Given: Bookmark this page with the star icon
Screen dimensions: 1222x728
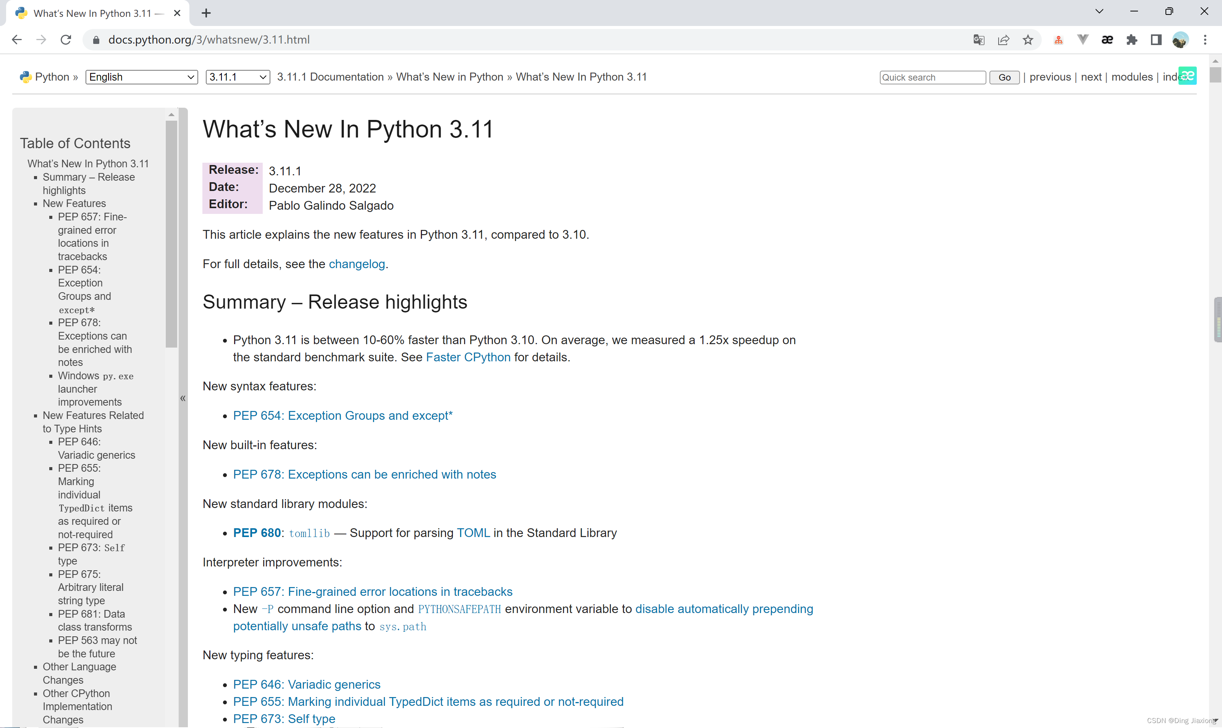Looking at the screenshot, I should click(1028, 40).
